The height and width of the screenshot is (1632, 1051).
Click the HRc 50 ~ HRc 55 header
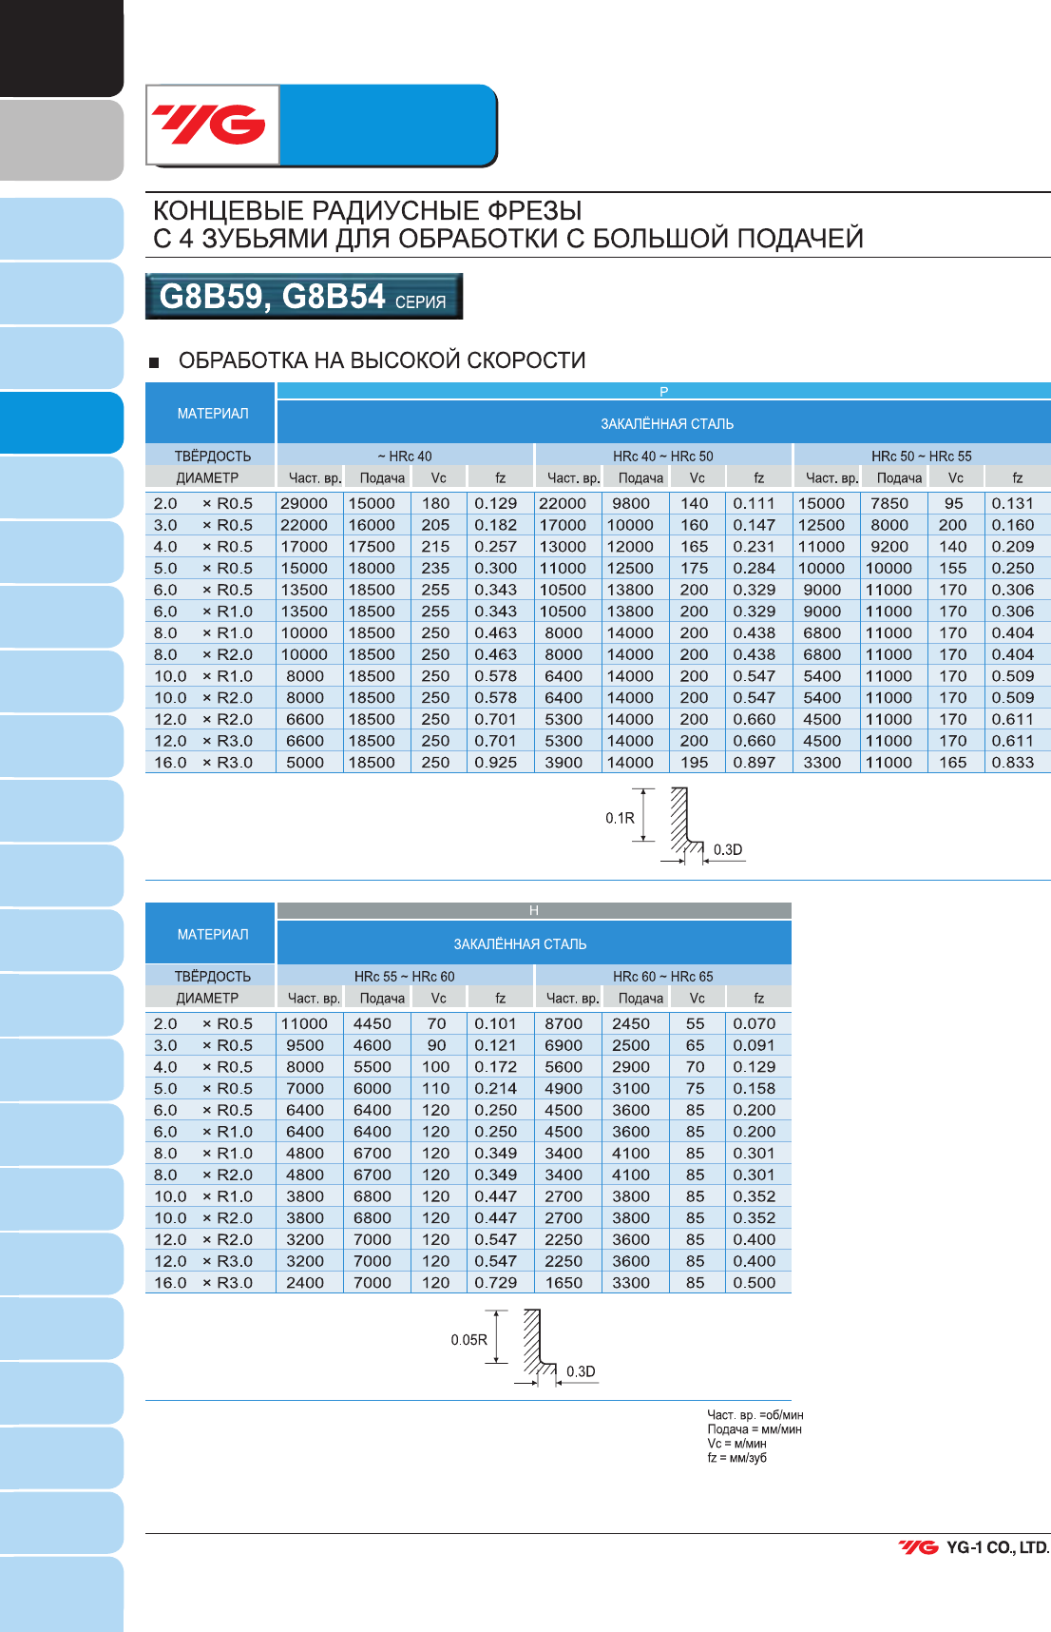click(922, 456)
